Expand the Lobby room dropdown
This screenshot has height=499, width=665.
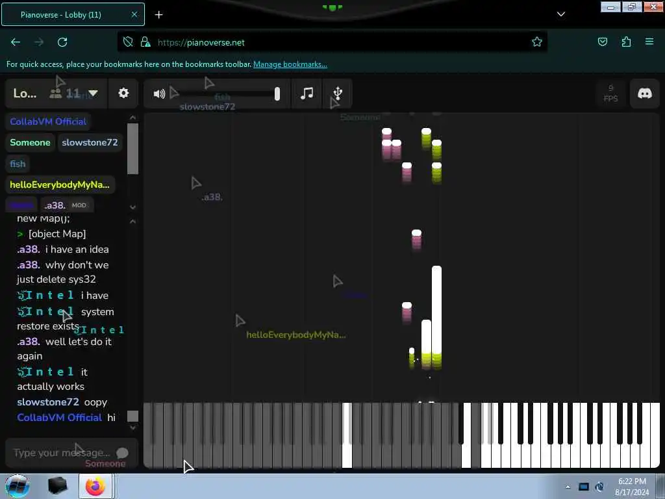coord(93,94)
